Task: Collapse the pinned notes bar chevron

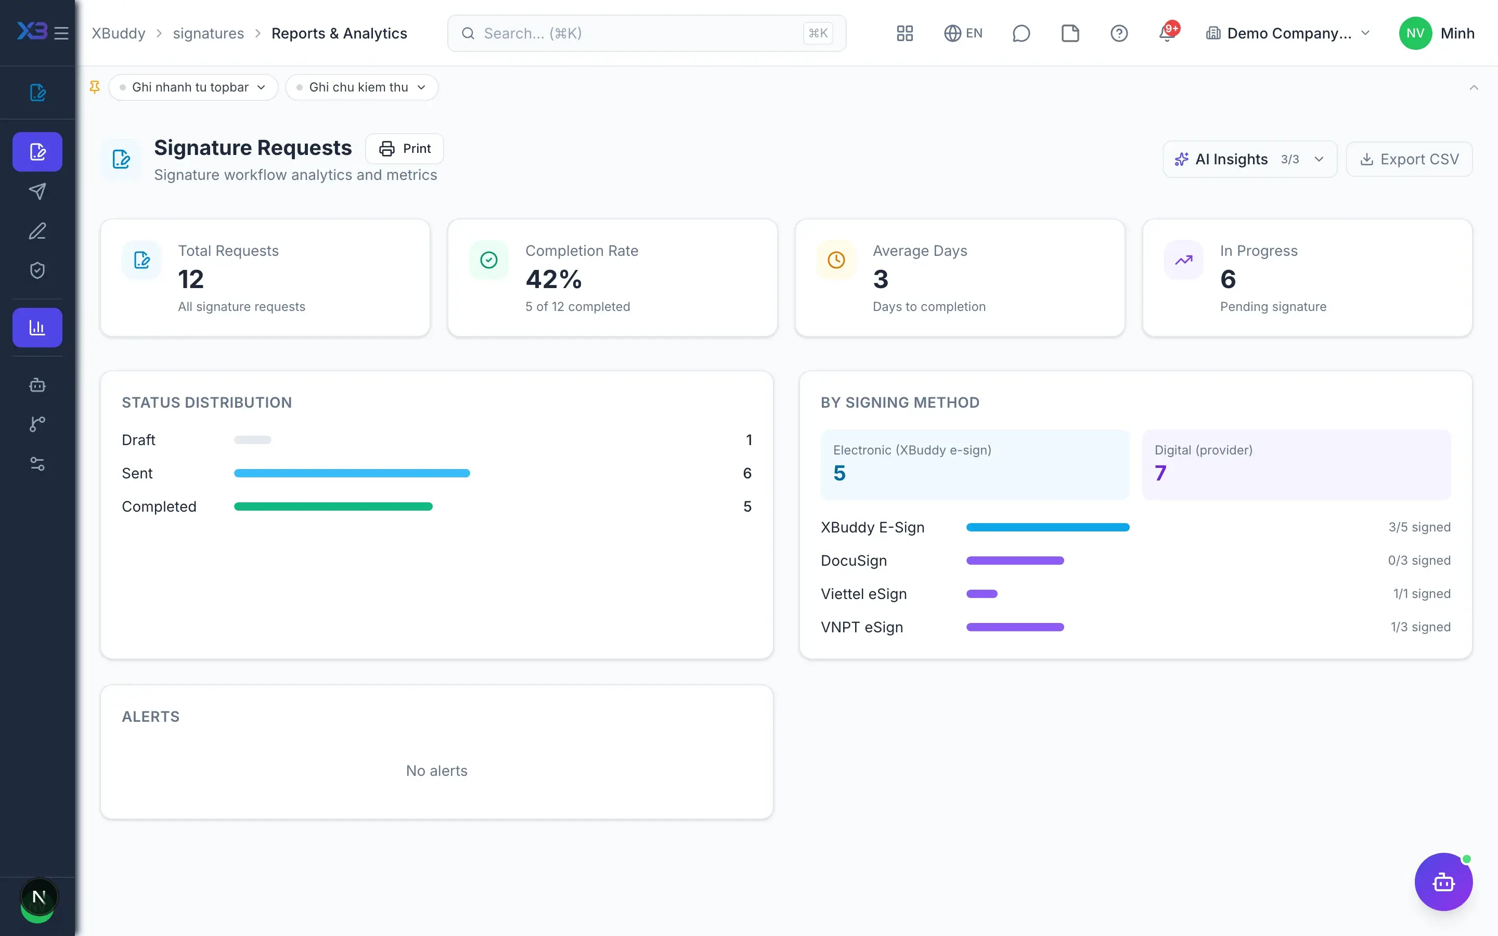Action: click(x=1473, y=87)
